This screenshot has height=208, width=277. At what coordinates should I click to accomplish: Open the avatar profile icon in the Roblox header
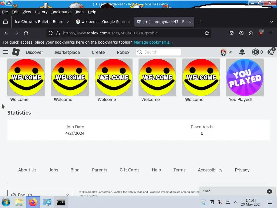(x=223, y=52)
